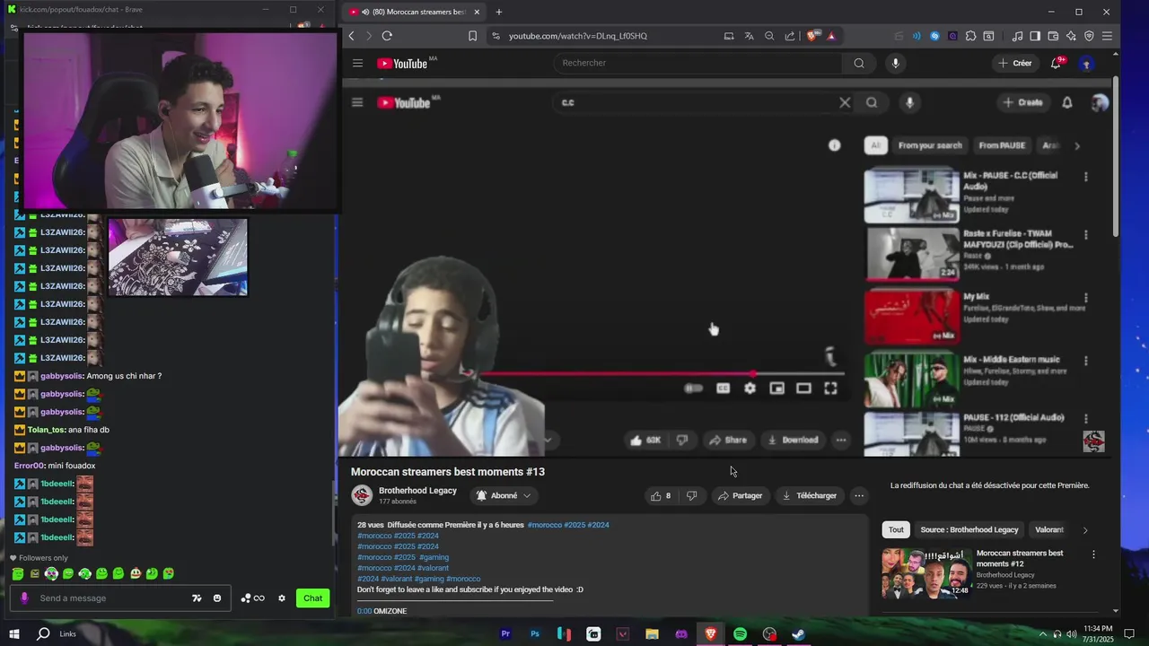Screen dimensions: 1149x646
Task: Open Brotherhood Legacy channel link
Action: coord(417,491)
